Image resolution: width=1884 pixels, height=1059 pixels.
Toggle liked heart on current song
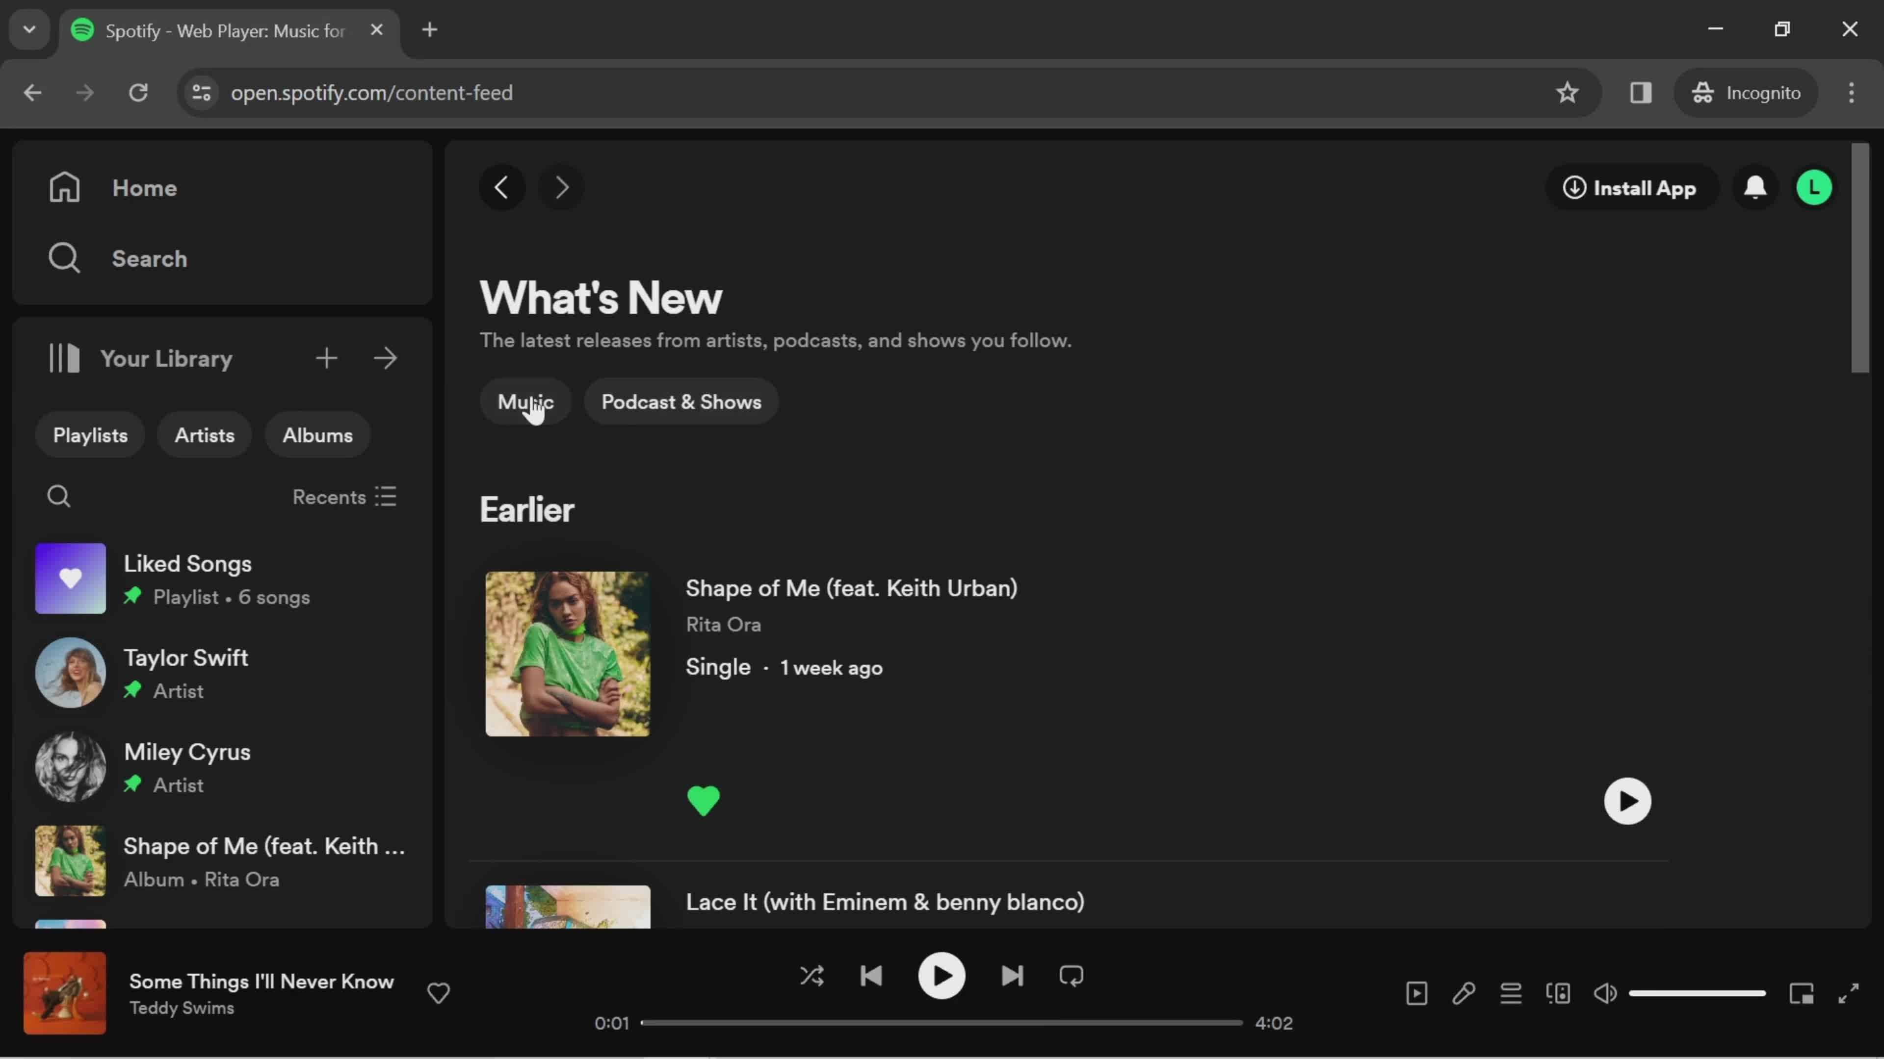point(437,993)
